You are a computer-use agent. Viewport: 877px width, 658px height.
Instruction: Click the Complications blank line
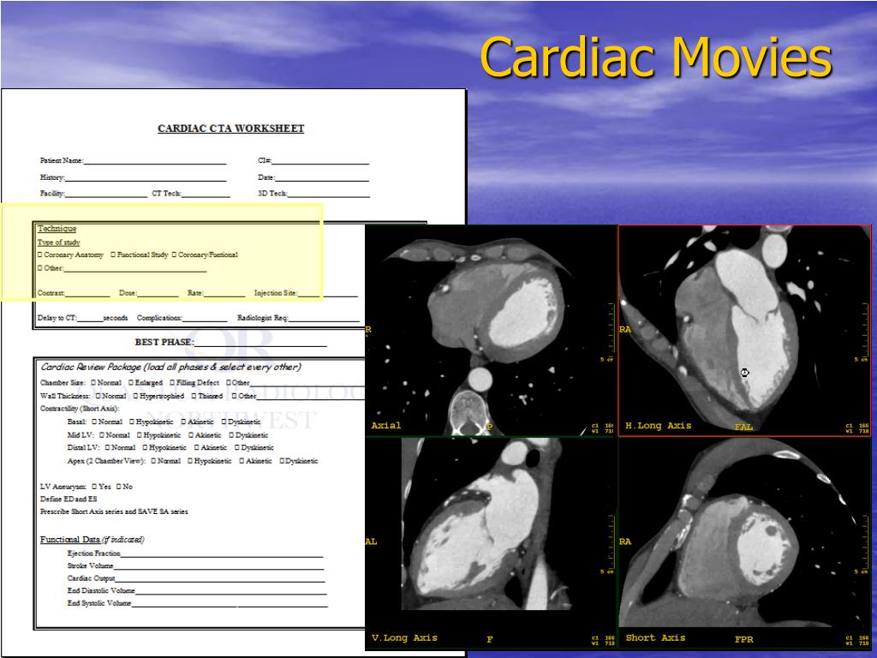click(x=206, y=320)
